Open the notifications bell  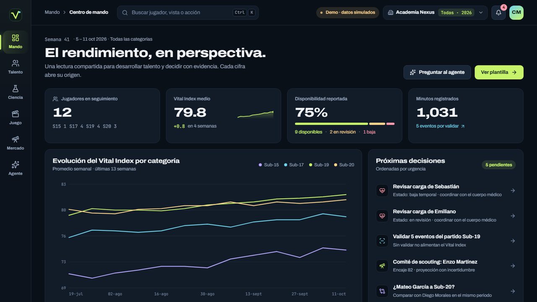click(498, 13)
